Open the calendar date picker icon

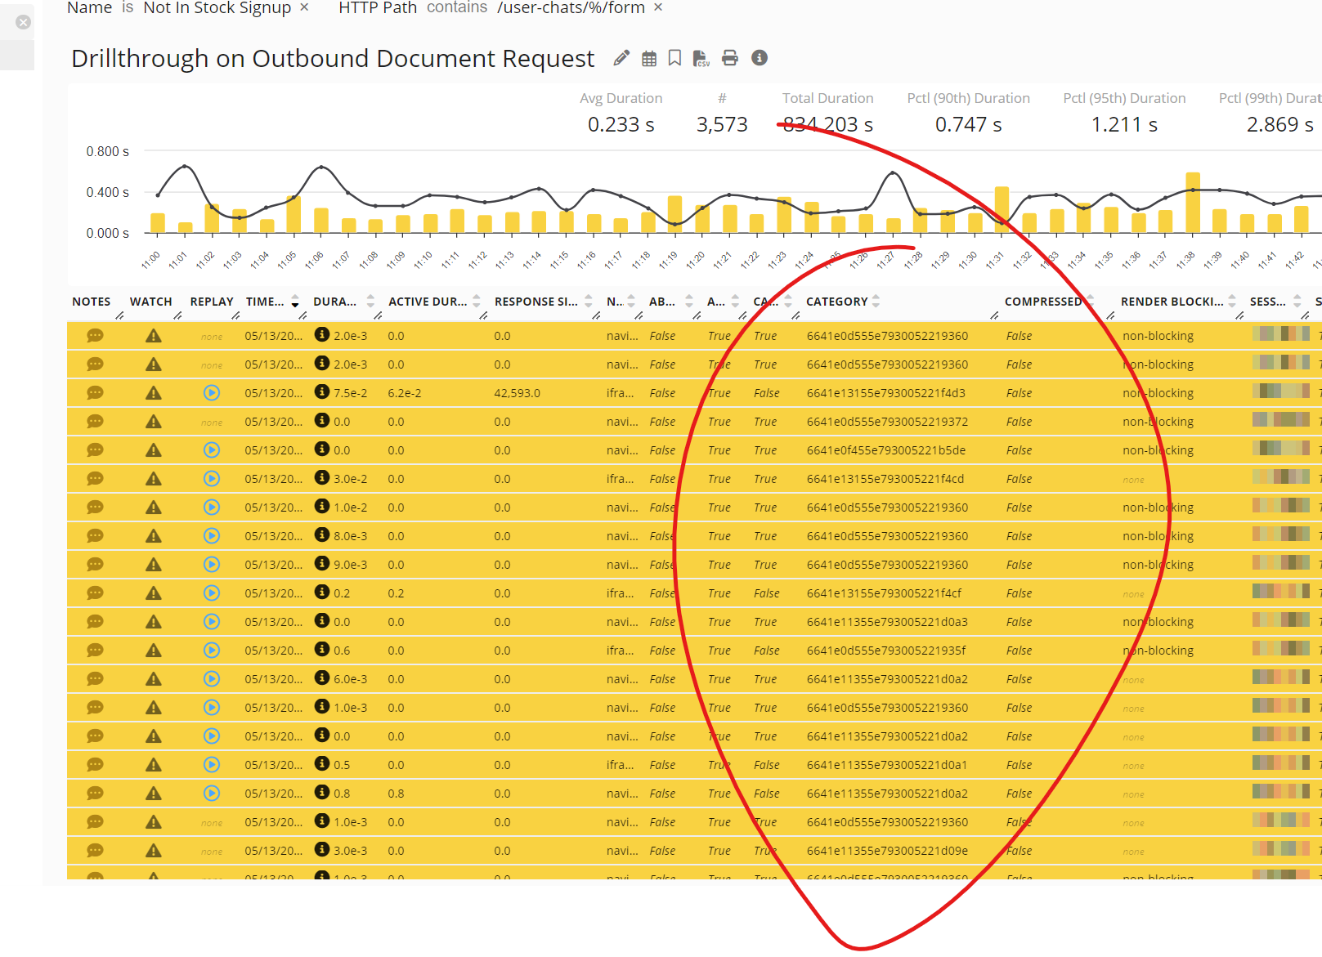coord(649,58)
